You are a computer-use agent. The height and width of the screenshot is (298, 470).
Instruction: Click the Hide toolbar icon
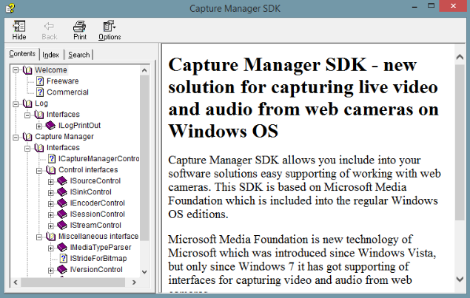coord(19,27)
